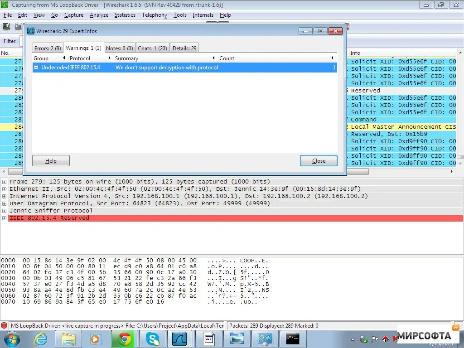Select the Warnings: 1 (1) tab

pos(83,48)
